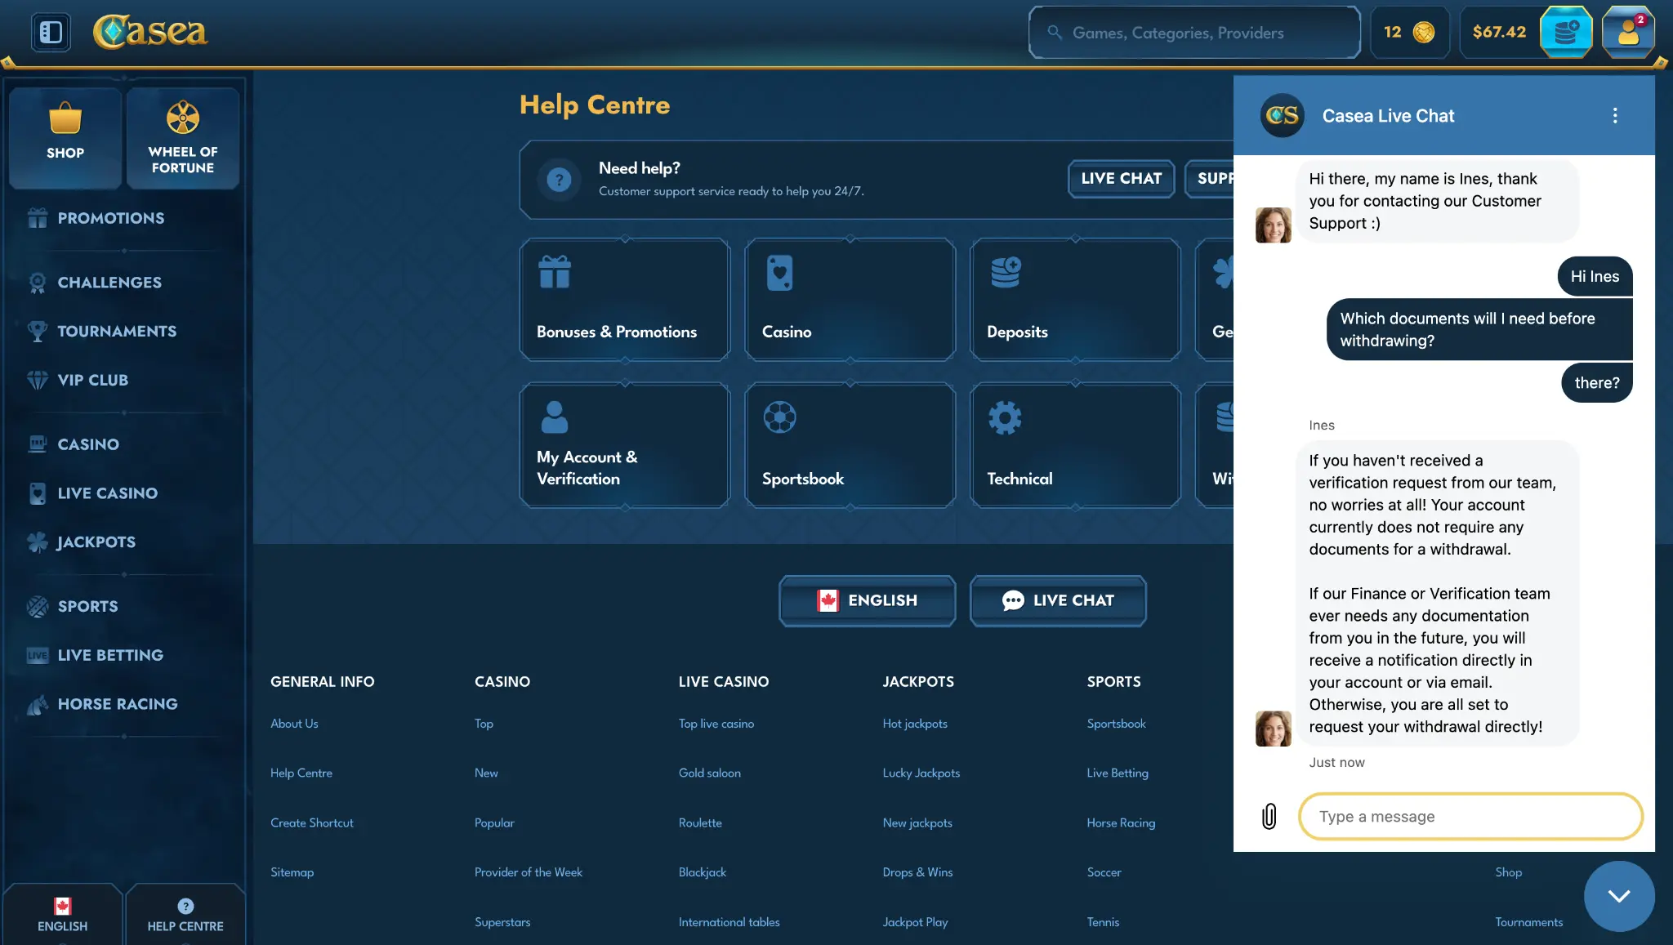Open the Top live casino link
Screen dimensions: 1673x945
click(x=716, y=724)
